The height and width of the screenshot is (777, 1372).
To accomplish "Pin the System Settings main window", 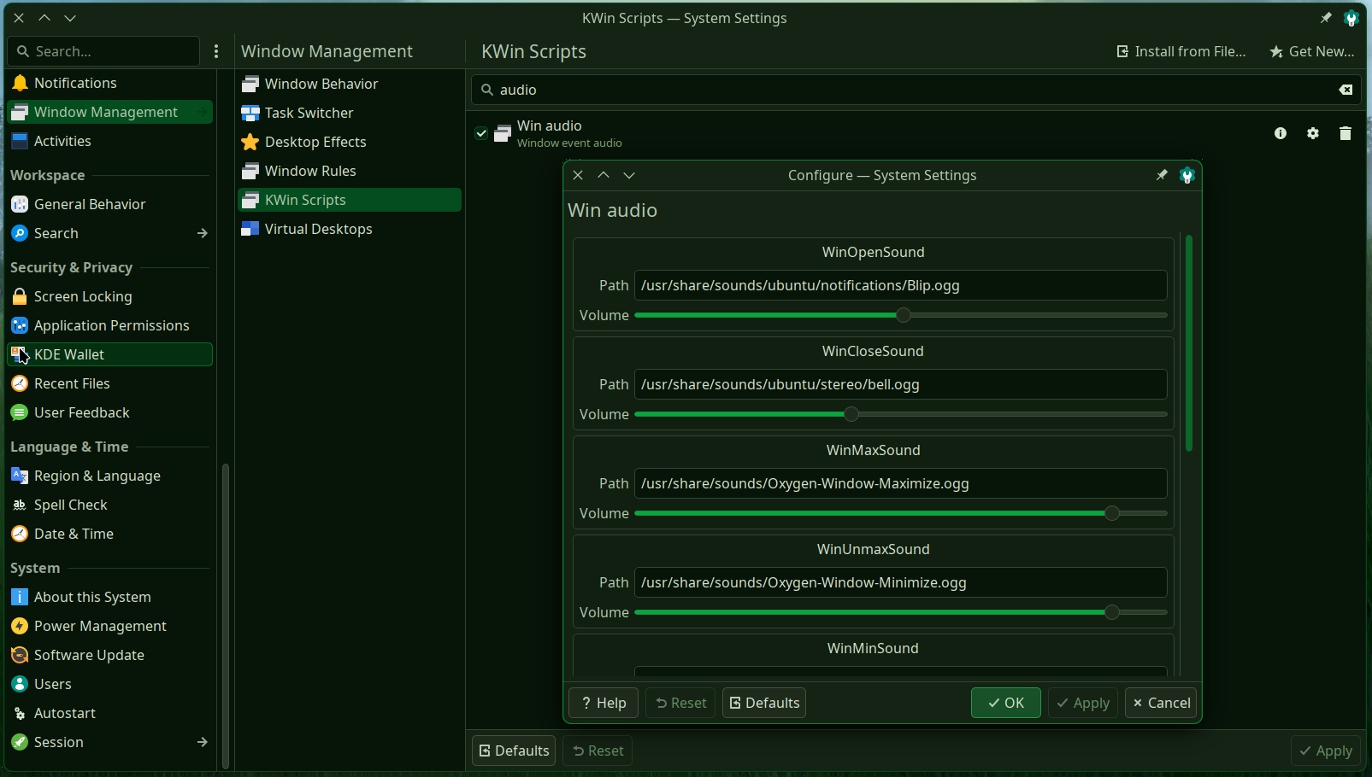I will [x=1326, y=18].
